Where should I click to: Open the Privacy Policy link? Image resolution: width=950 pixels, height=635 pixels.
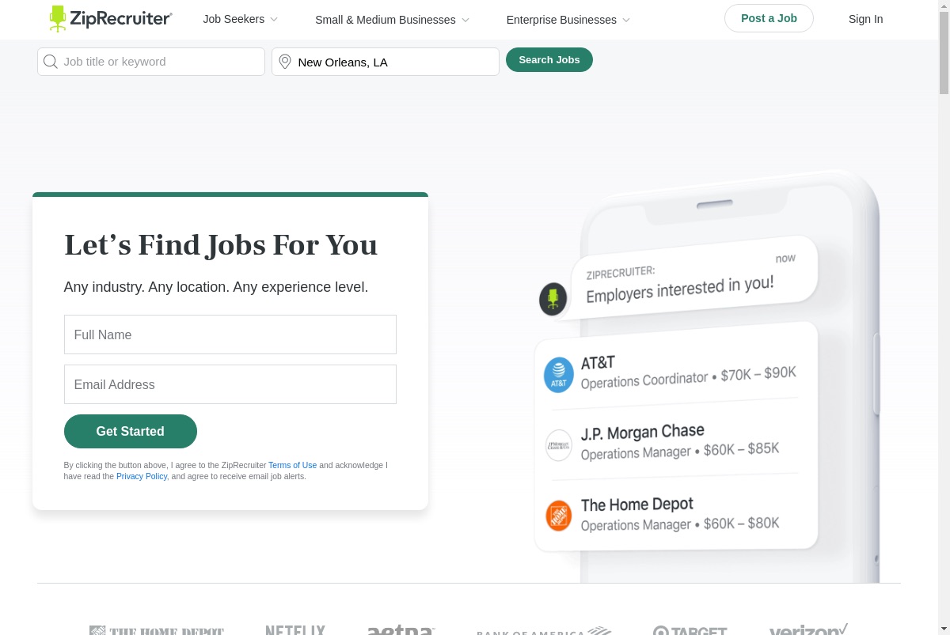[142, 476]
